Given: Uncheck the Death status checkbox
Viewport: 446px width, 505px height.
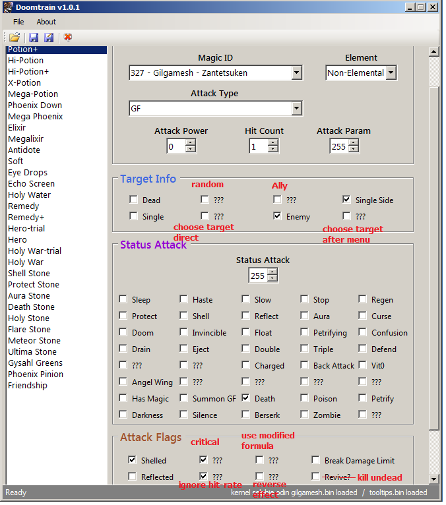Looking at the screenshot, I should [x=245, y=398].
